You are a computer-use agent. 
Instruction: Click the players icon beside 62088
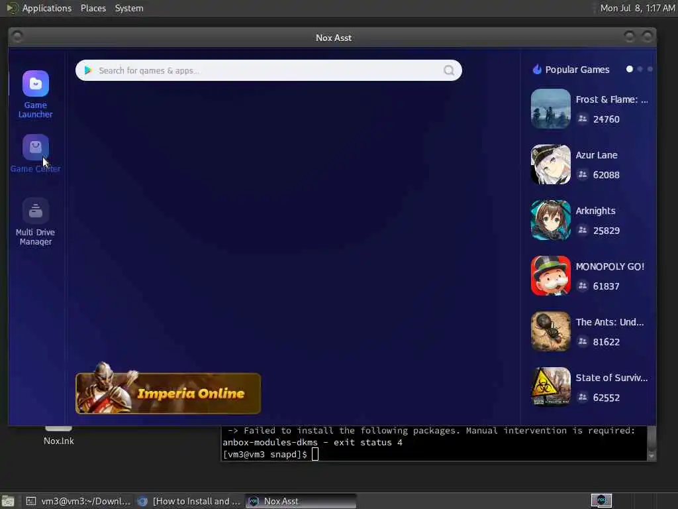pyautogui.click(x=583, y=174)
